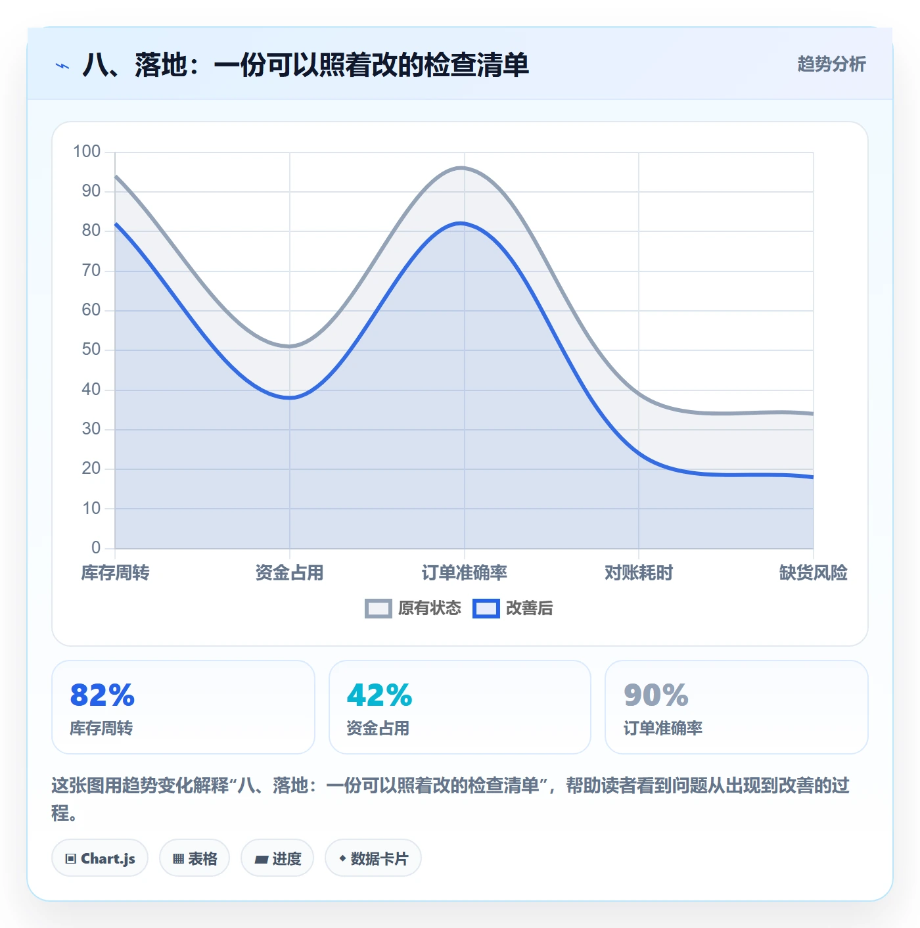Click the grid icon on 表格 tag

tap(178, 858)
